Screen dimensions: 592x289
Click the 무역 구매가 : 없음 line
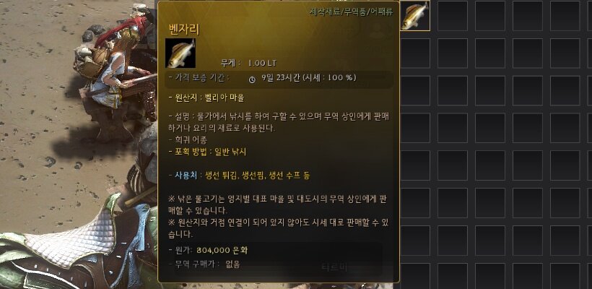204,264
